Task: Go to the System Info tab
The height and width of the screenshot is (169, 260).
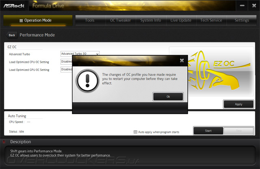Action: pyautogui.click(x=151, y=20)
